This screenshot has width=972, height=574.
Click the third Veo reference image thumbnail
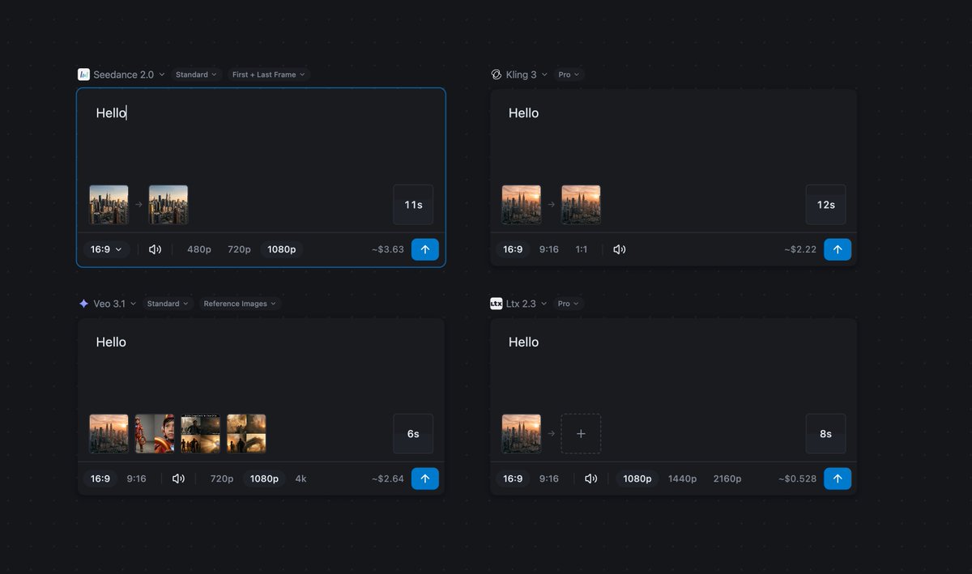click(x=201, y=434)
